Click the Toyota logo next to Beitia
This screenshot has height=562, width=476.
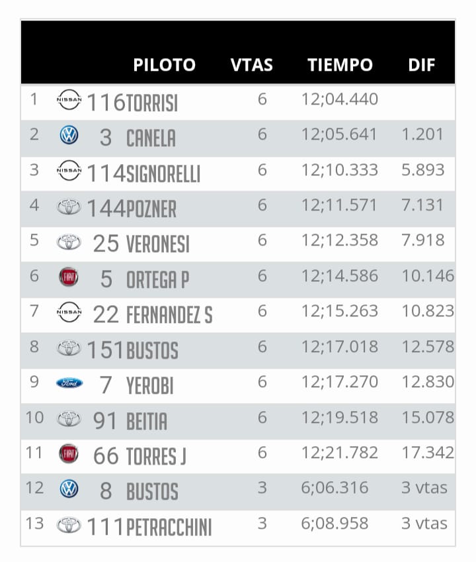click(x=69, y=418)
